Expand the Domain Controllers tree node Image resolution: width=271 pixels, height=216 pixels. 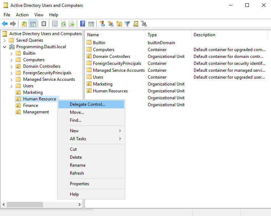click(12, 67)
